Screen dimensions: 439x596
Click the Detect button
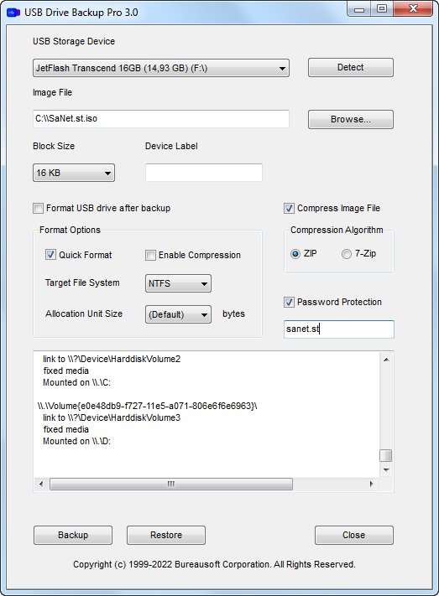(x=350, y=67)
